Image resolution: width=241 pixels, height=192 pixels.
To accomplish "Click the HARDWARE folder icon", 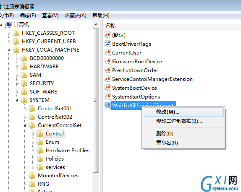I will click(24, 67).
